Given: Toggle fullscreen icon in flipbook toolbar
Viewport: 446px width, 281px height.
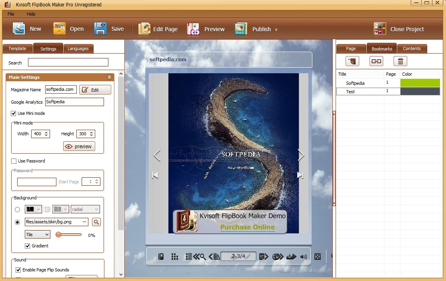Looking at the screenshot, I should point(318,257).
